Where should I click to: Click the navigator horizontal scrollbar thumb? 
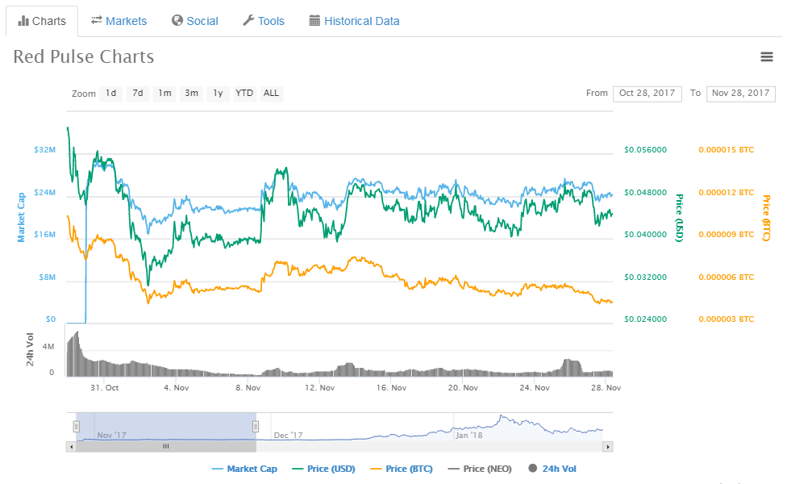pos(166,446)
